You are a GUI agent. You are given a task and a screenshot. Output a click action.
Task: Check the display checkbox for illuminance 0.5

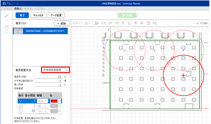pos(21,111)
